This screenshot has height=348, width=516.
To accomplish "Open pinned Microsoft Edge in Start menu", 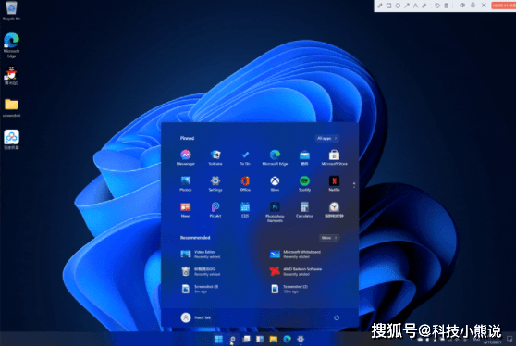I will [275, 157].
